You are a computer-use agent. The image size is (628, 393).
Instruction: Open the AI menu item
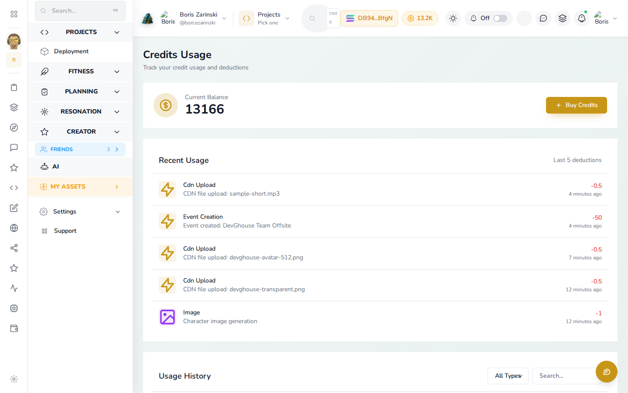(80, 167)
